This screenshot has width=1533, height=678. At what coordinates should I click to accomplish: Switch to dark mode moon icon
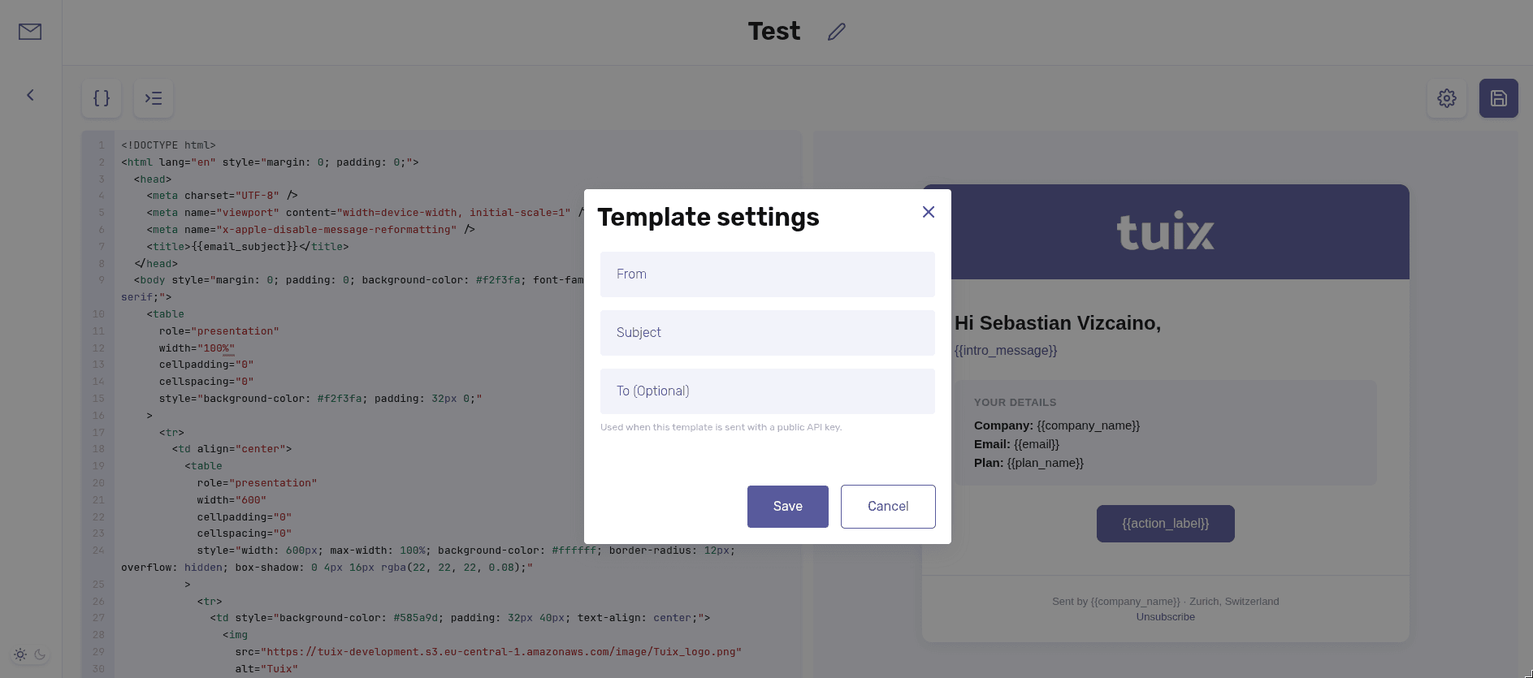pyautogui.click(x=40, y=654)
